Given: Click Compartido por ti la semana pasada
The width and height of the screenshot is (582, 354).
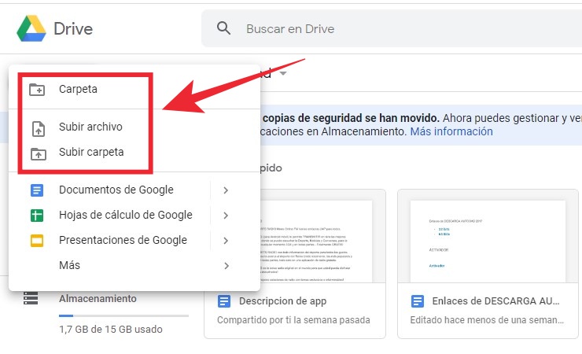Looking at the screenshot, I should pyautogui.click(x=293, y=320).
